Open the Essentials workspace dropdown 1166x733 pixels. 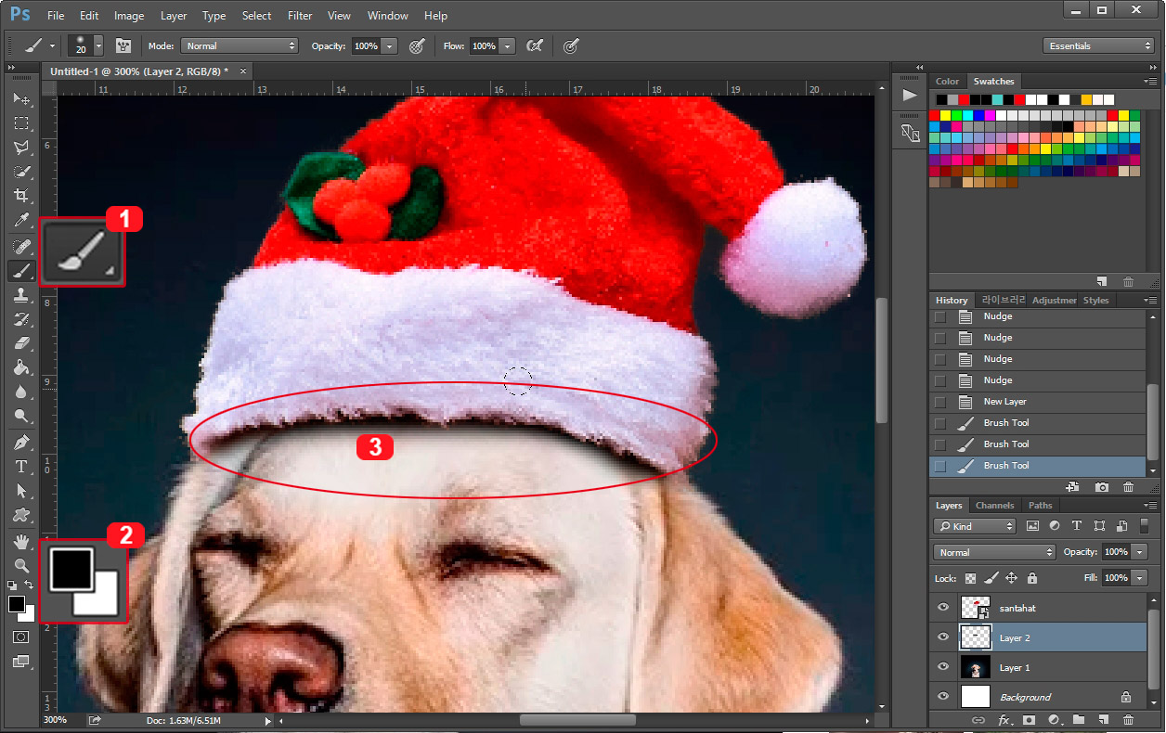pyautogui.click(x=1098, y=45)
